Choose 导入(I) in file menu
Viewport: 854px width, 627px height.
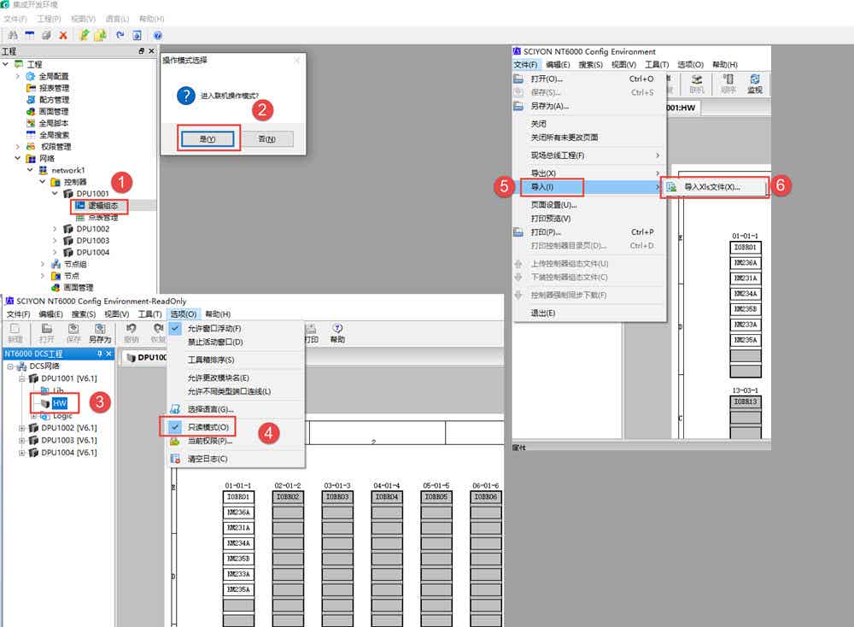tap(590, 187)
